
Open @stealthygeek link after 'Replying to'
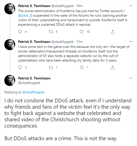(x=34, y=92)
